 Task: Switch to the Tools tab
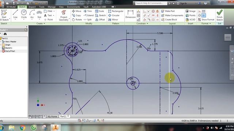click(42, 7)
